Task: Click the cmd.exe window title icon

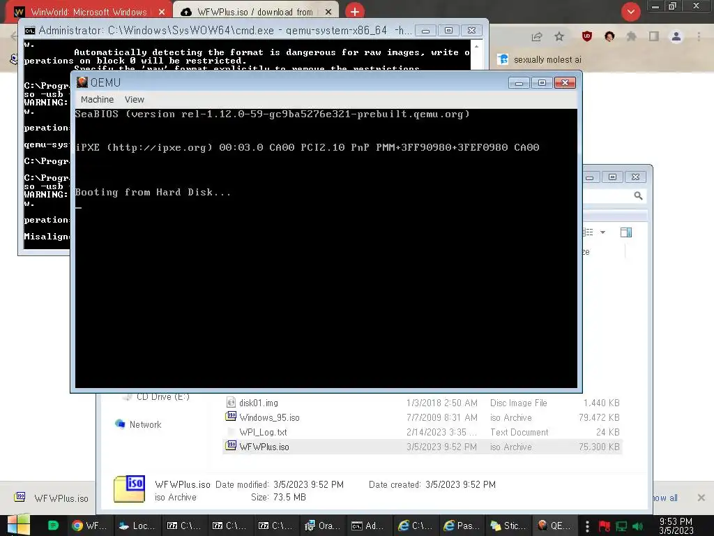Action: click(x=29, y=31)
